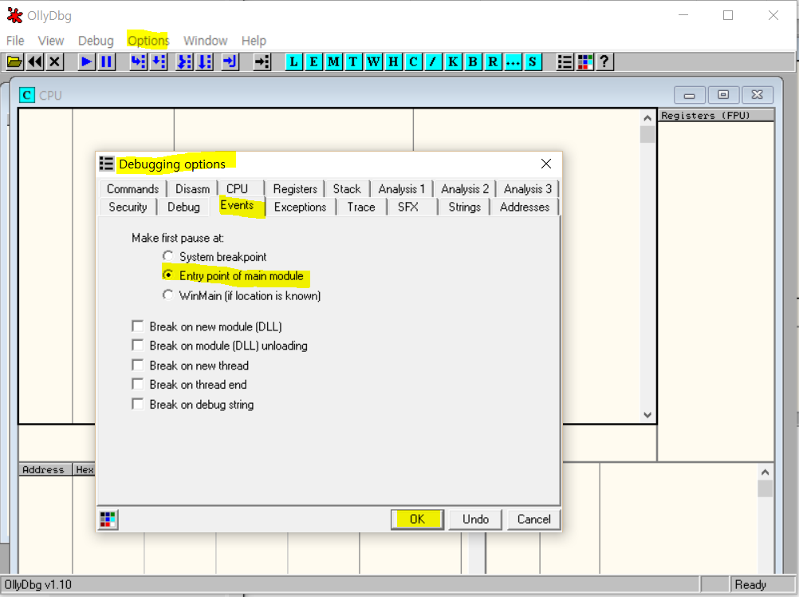The height and width of the screenshot is (597, 799).
Task: Click the Cancel button
Action: coord(533,520)
